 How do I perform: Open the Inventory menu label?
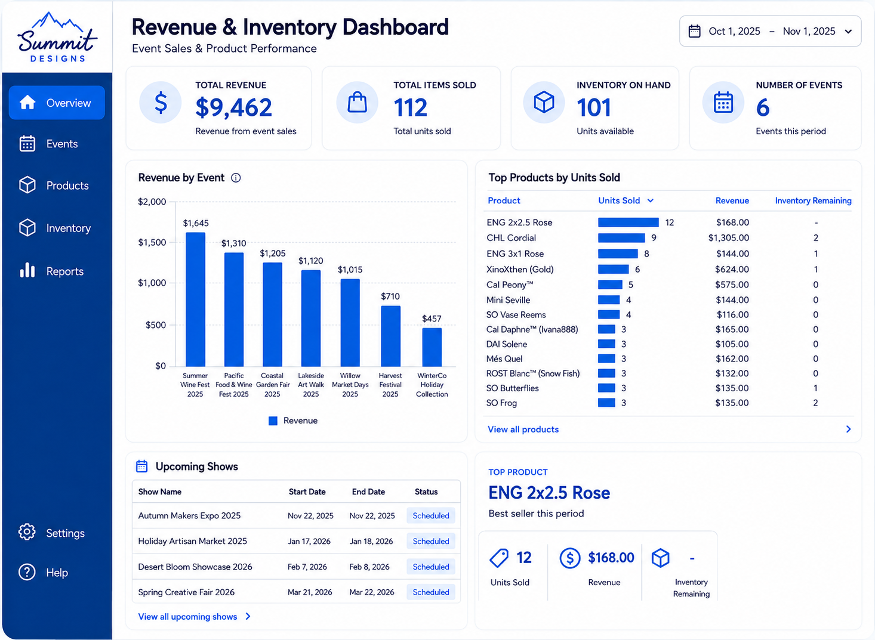point(69,228)
